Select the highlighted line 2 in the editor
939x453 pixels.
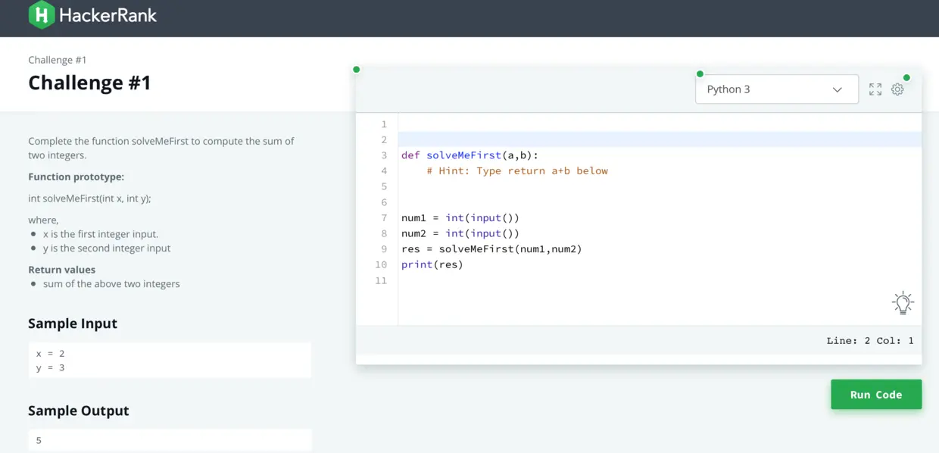click(530, 139)
